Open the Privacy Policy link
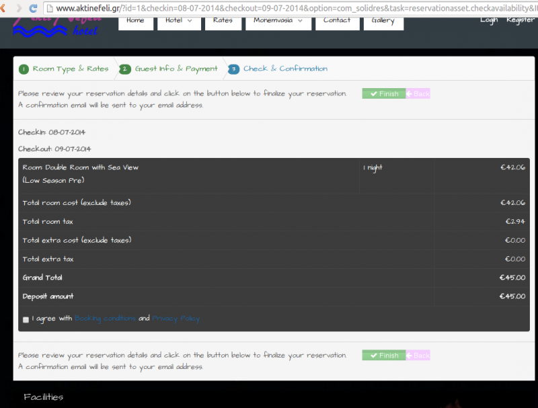 pos(176,319)
